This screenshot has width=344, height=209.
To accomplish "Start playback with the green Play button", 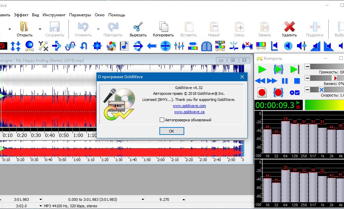I will [262, 70].
